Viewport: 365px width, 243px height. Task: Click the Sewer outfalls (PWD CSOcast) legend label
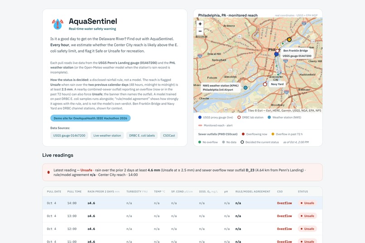(218, 134)
